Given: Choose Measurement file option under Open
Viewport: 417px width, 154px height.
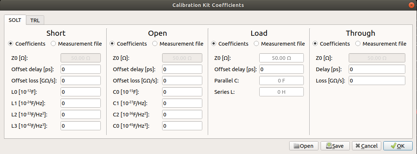Looking at the screenshot, I should point(155,44).
